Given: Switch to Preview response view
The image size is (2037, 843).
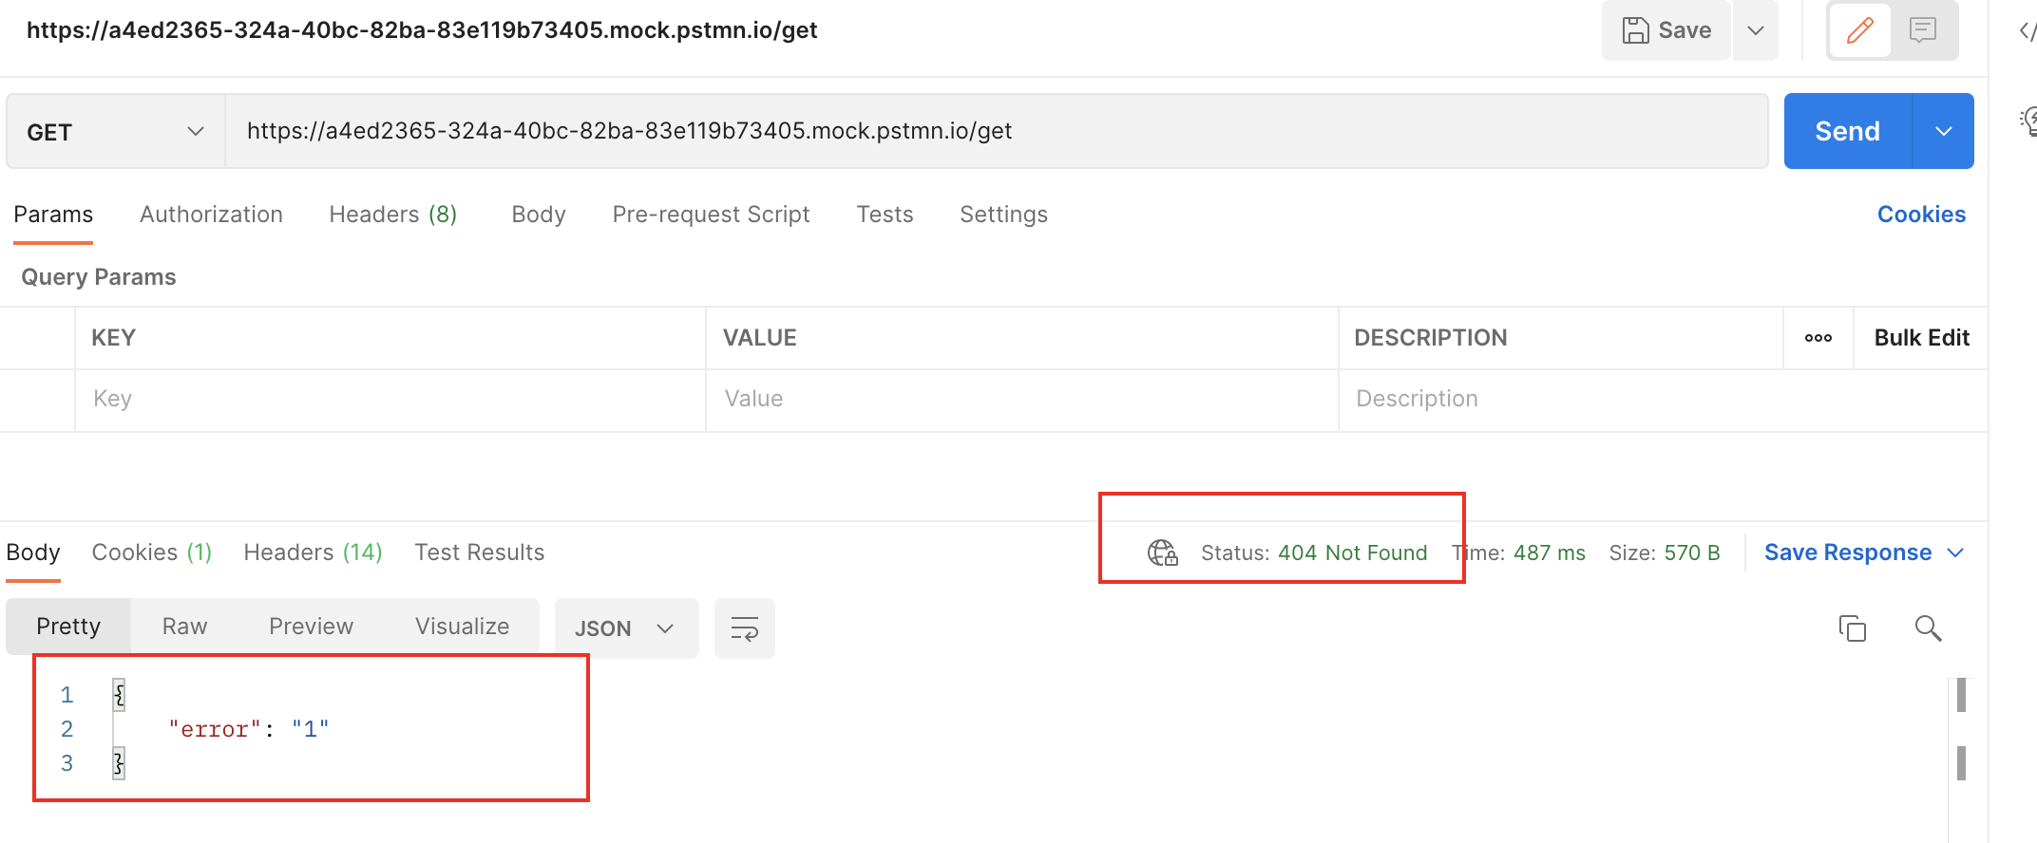Looking at the screenshot, I should click(x=311, y=627).
